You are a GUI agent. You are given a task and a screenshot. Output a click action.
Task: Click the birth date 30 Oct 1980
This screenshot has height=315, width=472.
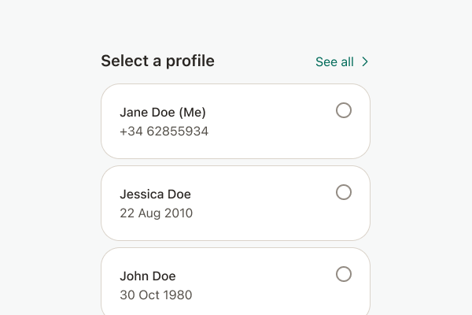pos(156,295)
